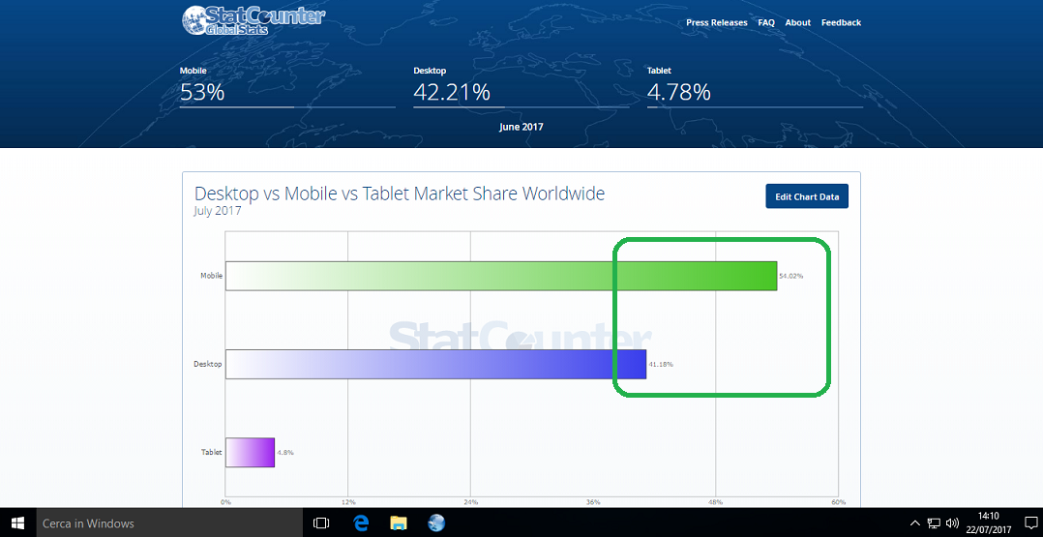Show hidden system tray icons
Image resolution: width=1043 pixels, height=537 pixels.
coord(915,523)
